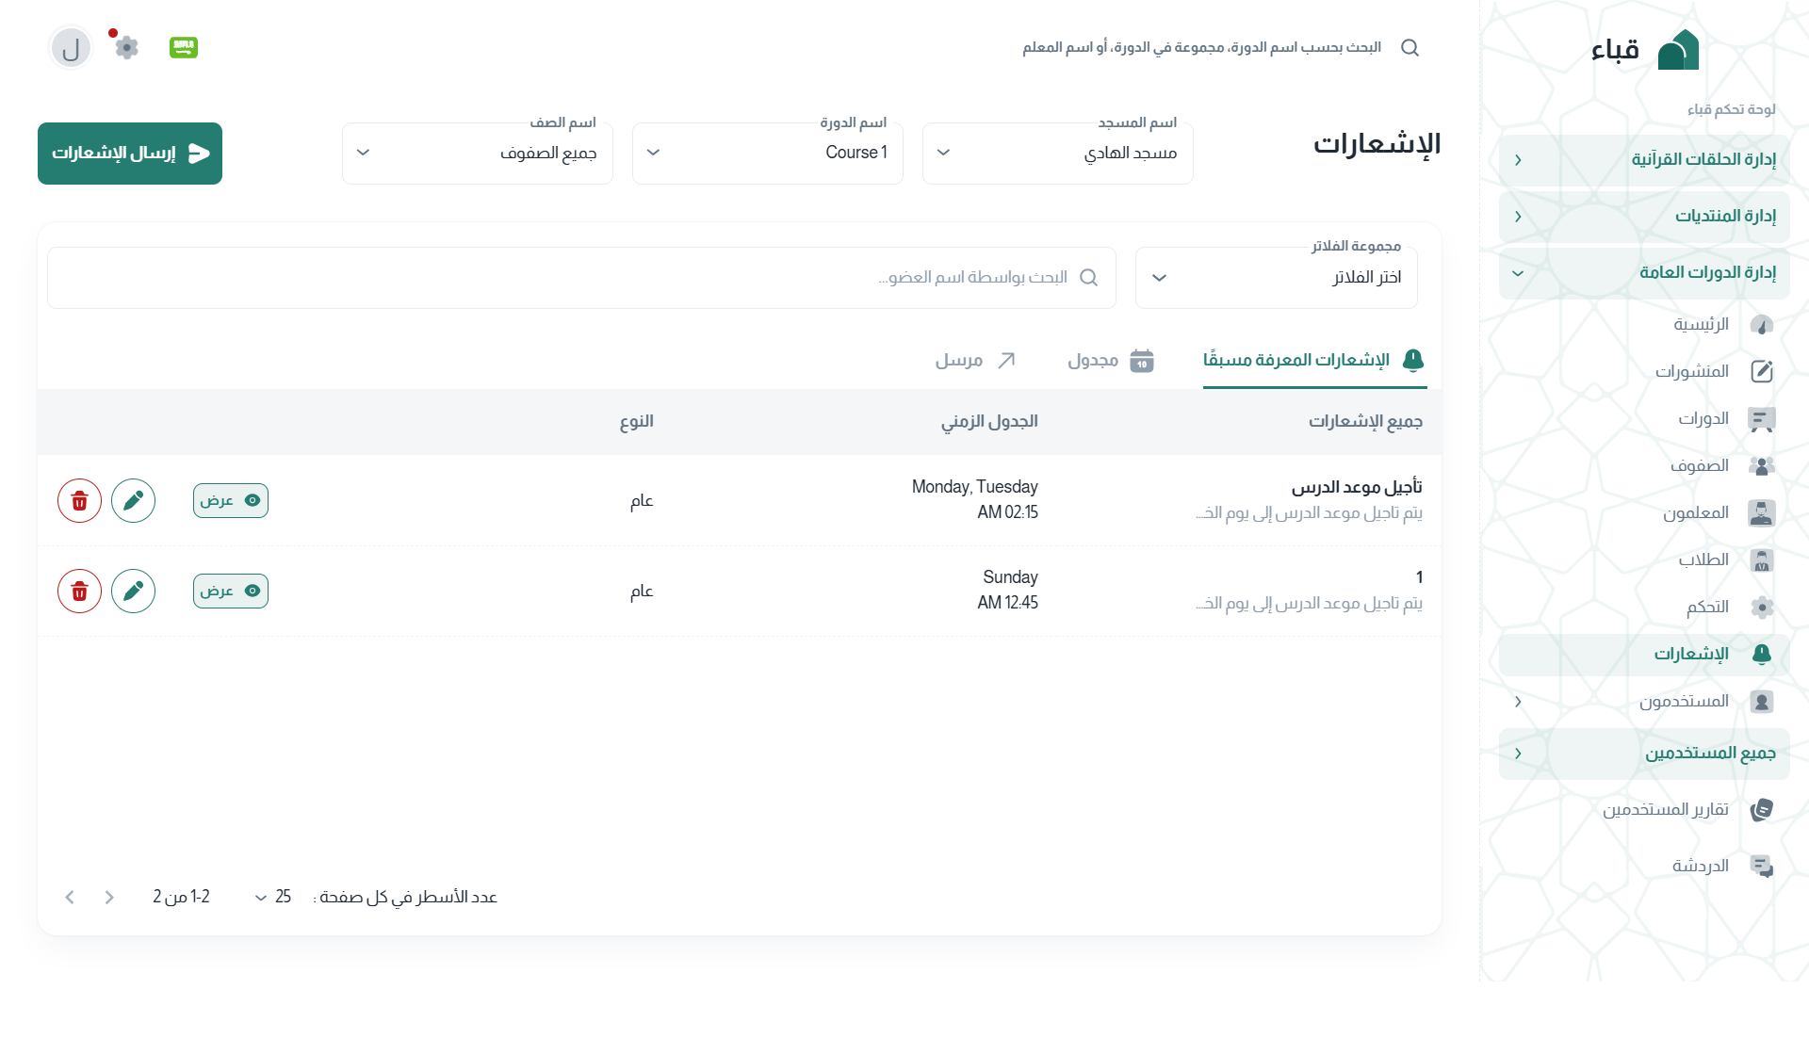Click the settings gear icon in header
The width and height of the screenshot is (1809, 1038).
127,47
